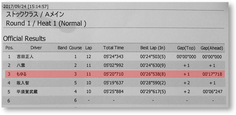This screenshot has width=236, height=115.
Task: Select the first place driver 吉田正人
Action: click(25, 57)
